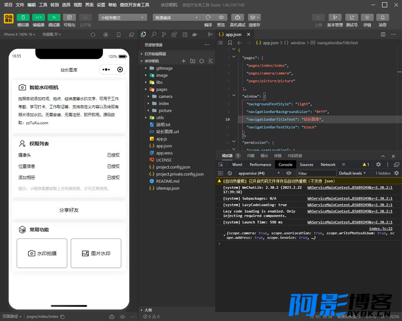
Task: Click the clear cache icon
Action: (254, 17)
